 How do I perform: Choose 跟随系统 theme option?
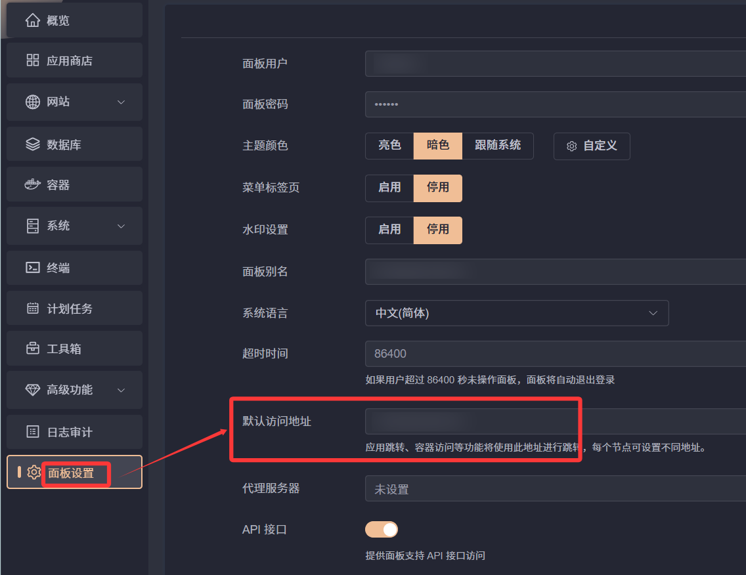pyautogui.click(x=498, y=146)
